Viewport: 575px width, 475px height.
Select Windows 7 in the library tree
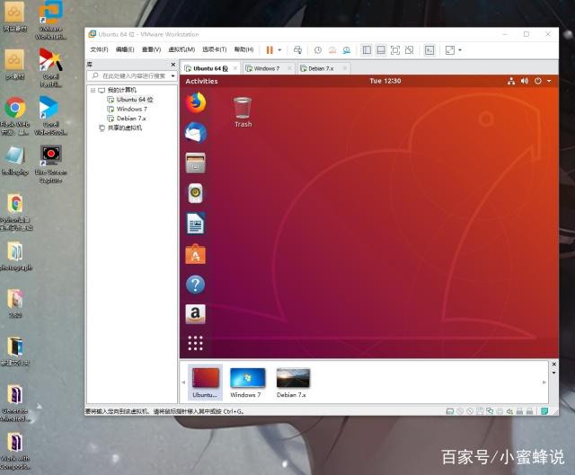click(127, 109)
